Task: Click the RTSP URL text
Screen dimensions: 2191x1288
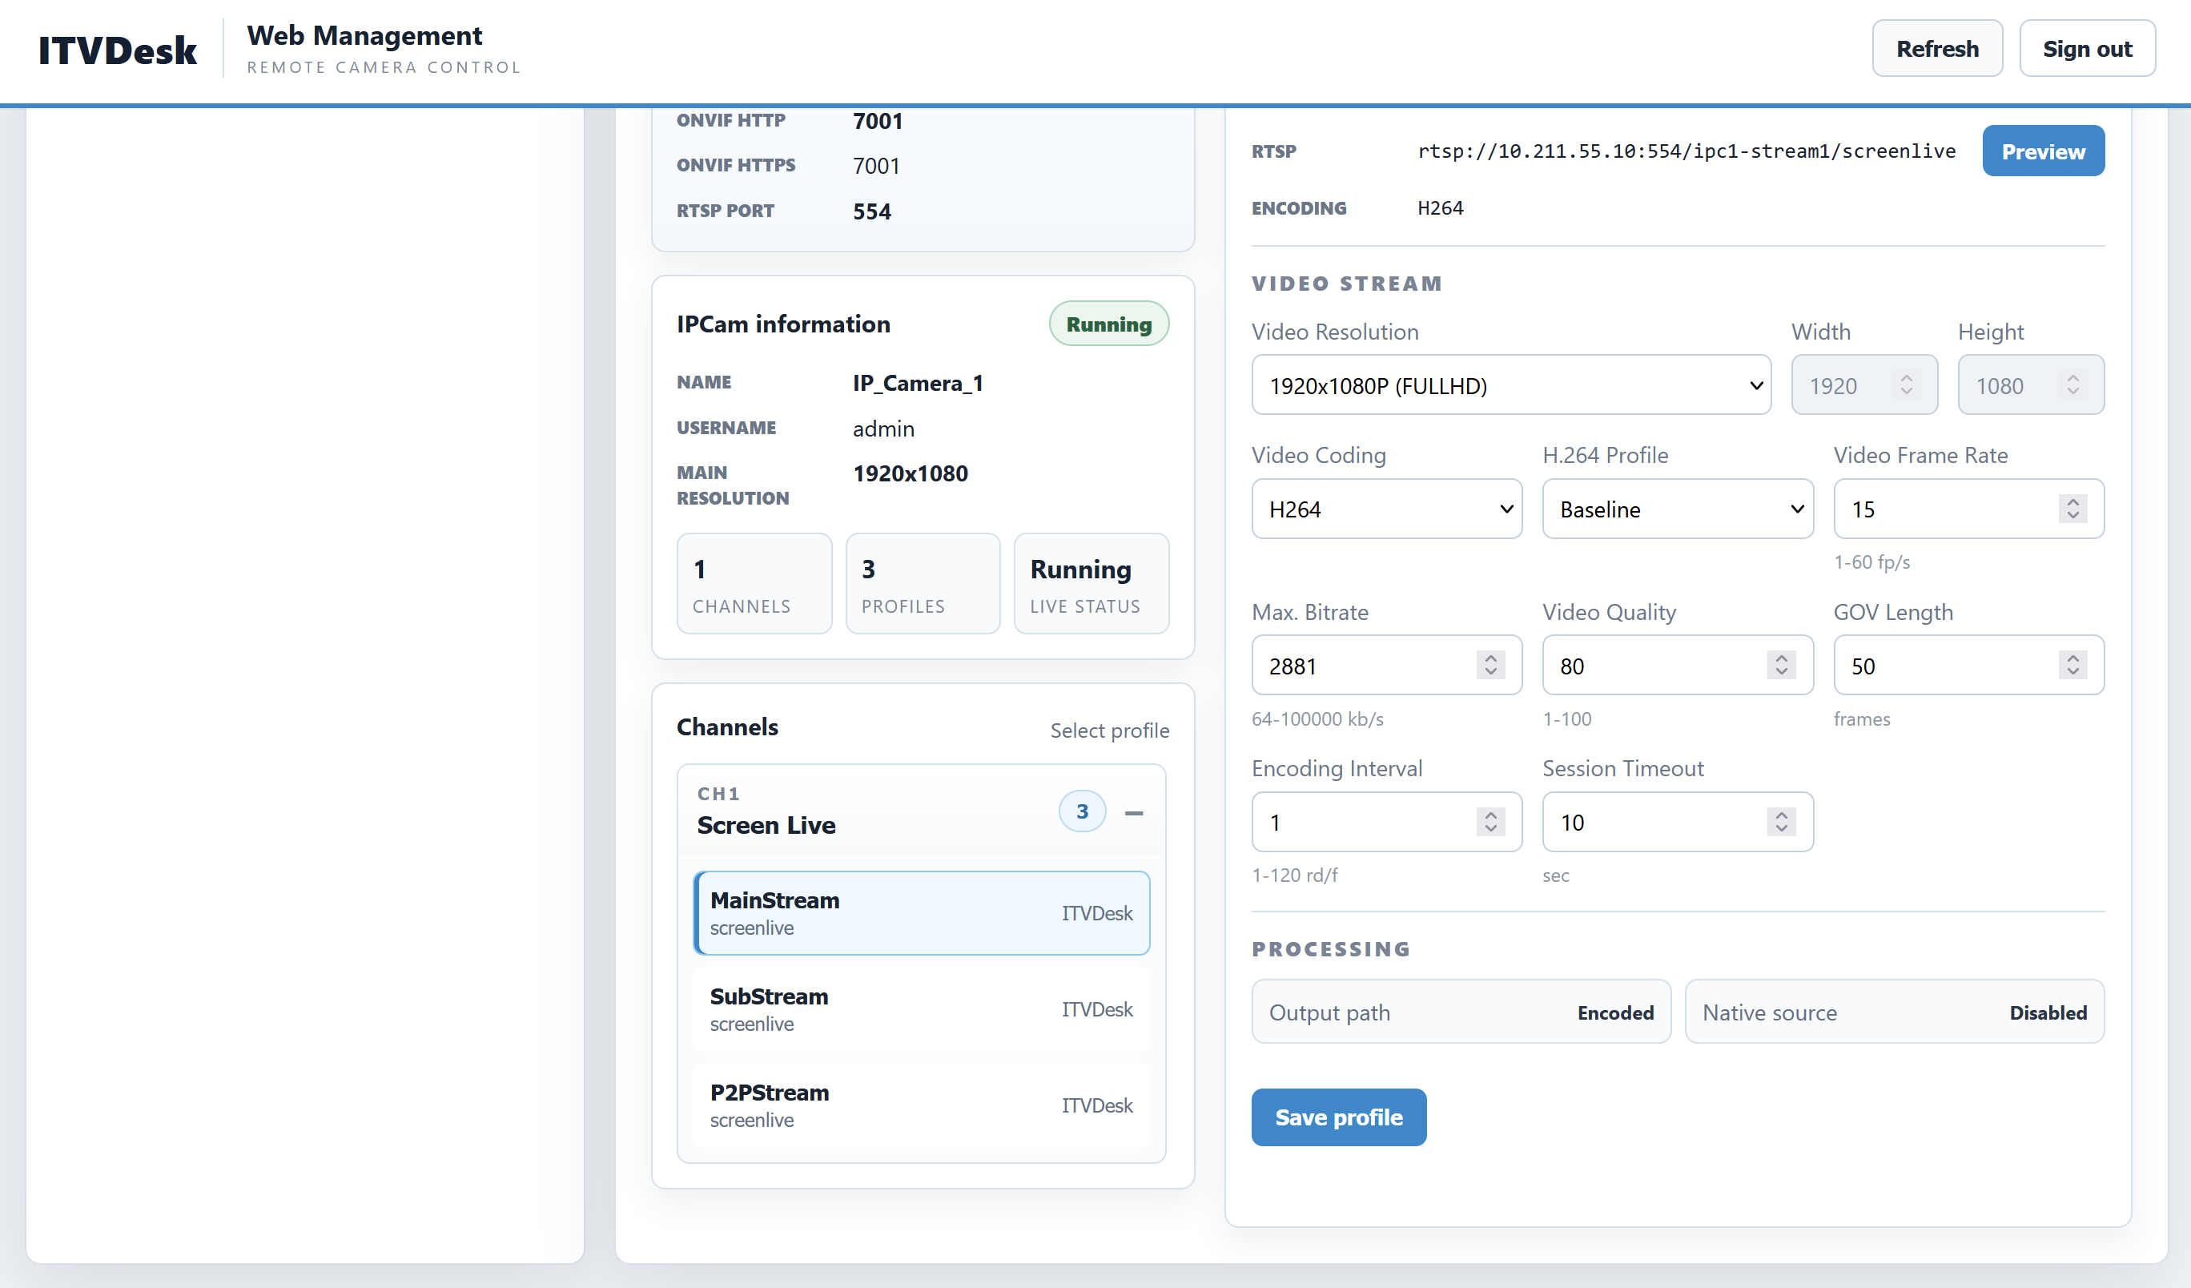Action: pyautogui.click(x=1686, y=151)
